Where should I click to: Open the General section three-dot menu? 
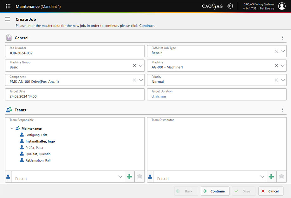pos(283,38)
